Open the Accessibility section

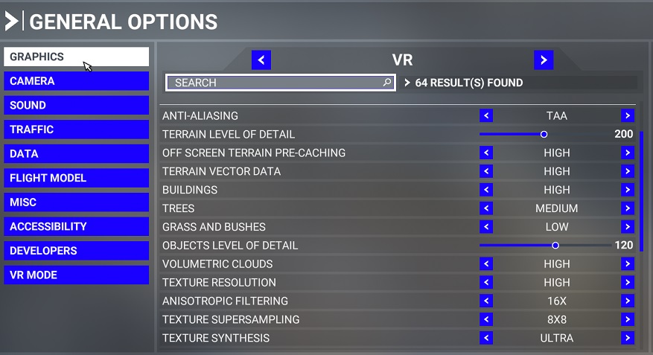pyautogui.click(x=76, y=226)
